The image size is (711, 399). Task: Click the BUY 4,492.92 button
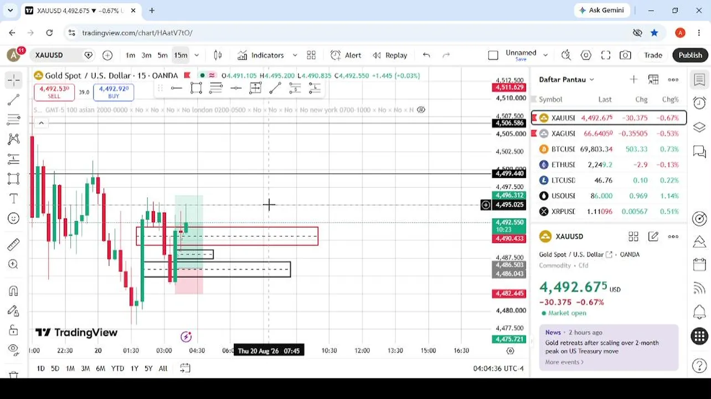[x=114, y=92]
